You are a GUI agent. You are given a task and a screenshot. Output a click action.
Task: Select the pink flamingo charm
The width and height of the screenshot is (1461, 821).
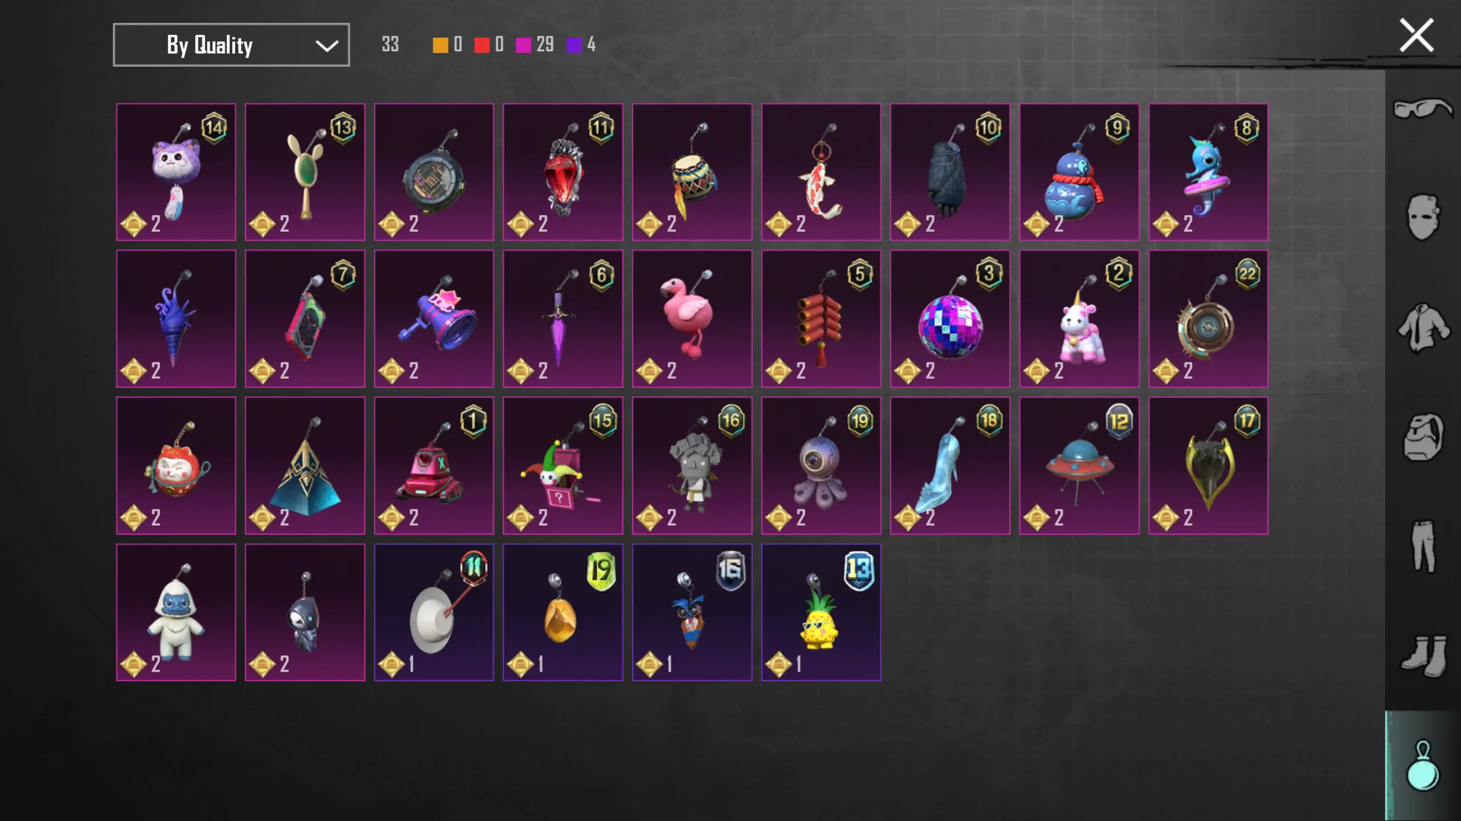pyautogui.click(x=692, y=318)
